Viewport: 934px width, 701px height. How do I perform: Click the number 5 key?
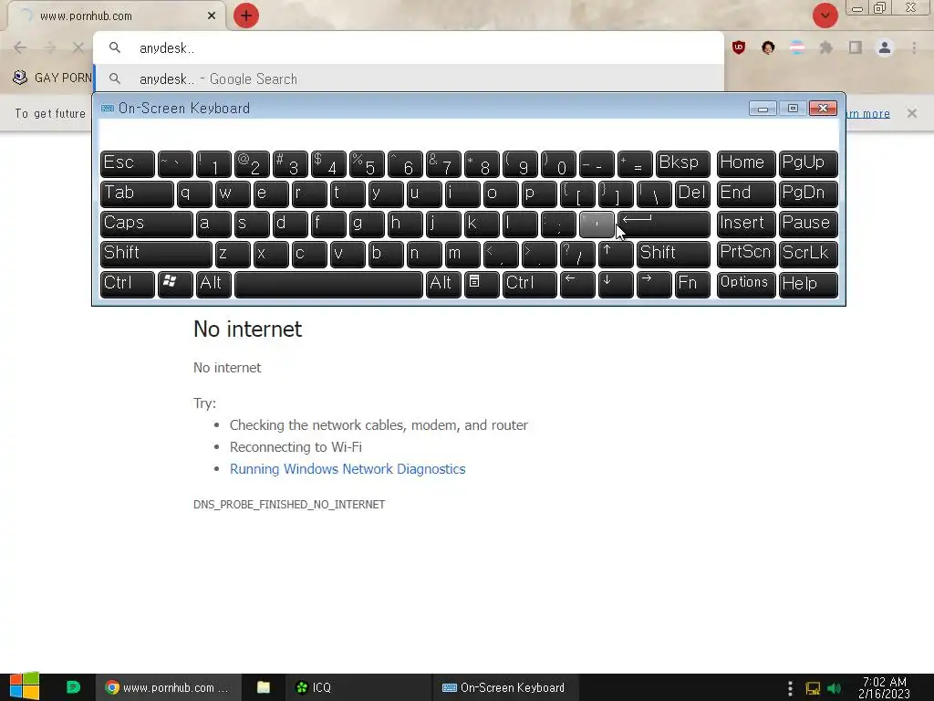point(367,164)
